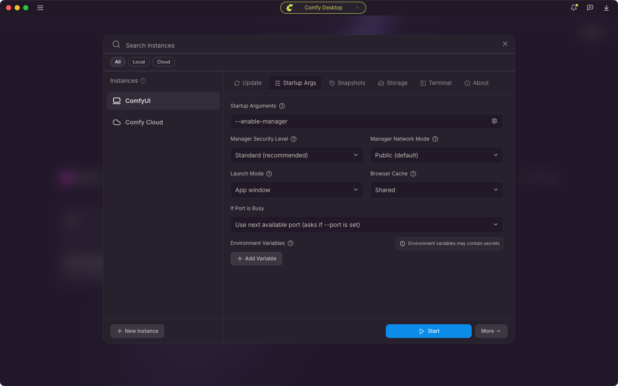Expand the More options menu
The width and height of the screenshot is (618, 386).
(x=491, y=331)
